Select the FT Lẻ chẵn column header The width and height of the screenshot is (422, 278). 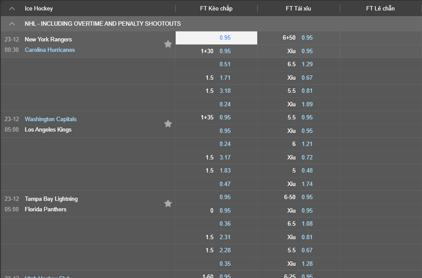380,9
